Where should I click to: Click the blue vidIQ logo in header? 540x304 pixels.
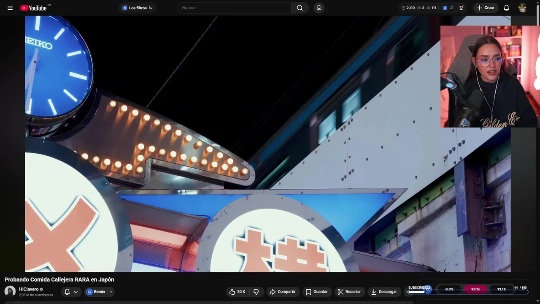445,8
